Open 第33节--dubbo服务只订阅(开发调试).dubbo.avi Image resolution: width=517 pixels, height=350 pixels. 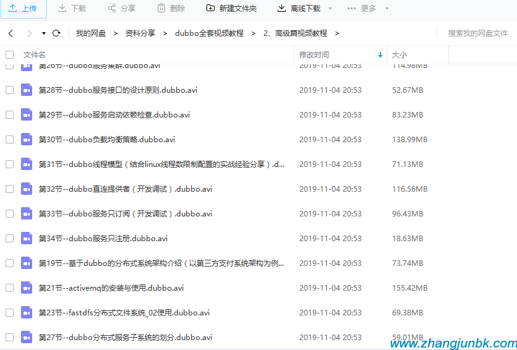[x=126, y=213]
